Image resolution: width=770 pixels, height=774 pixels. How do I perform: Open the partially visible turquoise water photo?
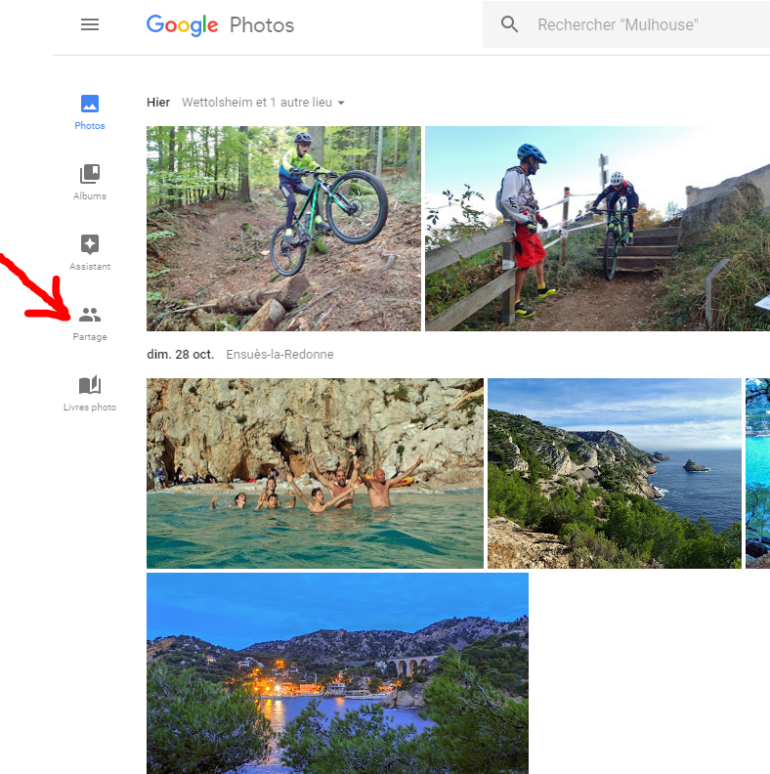pos(758,473)
